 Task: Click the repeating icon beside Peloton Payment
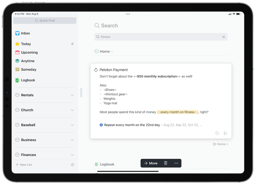click(x=96, y=70)
